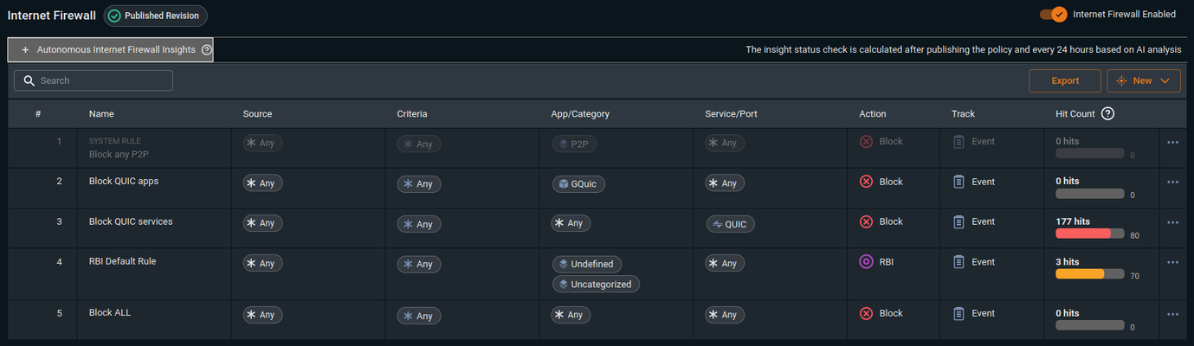Click the Uncategorized category tag

(596, 284)
